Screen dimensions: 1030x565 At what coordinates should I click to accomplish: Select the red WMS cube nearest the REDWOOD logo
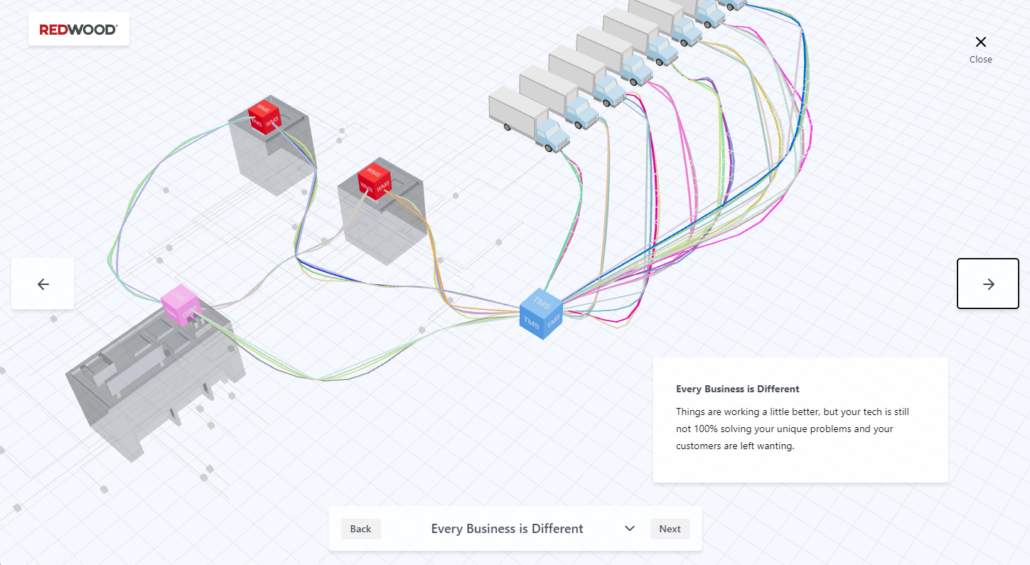[x=264, y=116]
